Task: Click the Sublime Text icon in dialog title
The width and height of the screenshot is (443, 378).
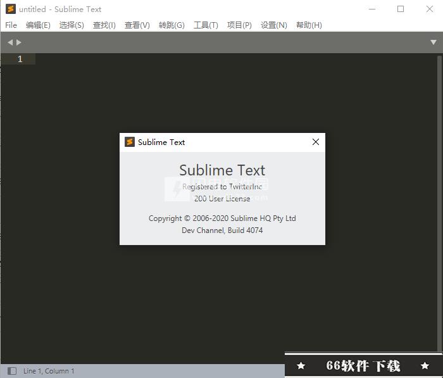Action: (x=130, y=142)
